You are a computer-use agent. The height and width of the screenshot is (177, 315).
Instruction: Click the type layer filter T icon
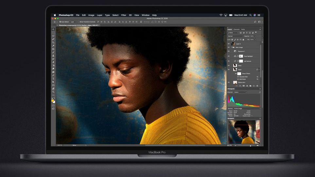point(247,33)
